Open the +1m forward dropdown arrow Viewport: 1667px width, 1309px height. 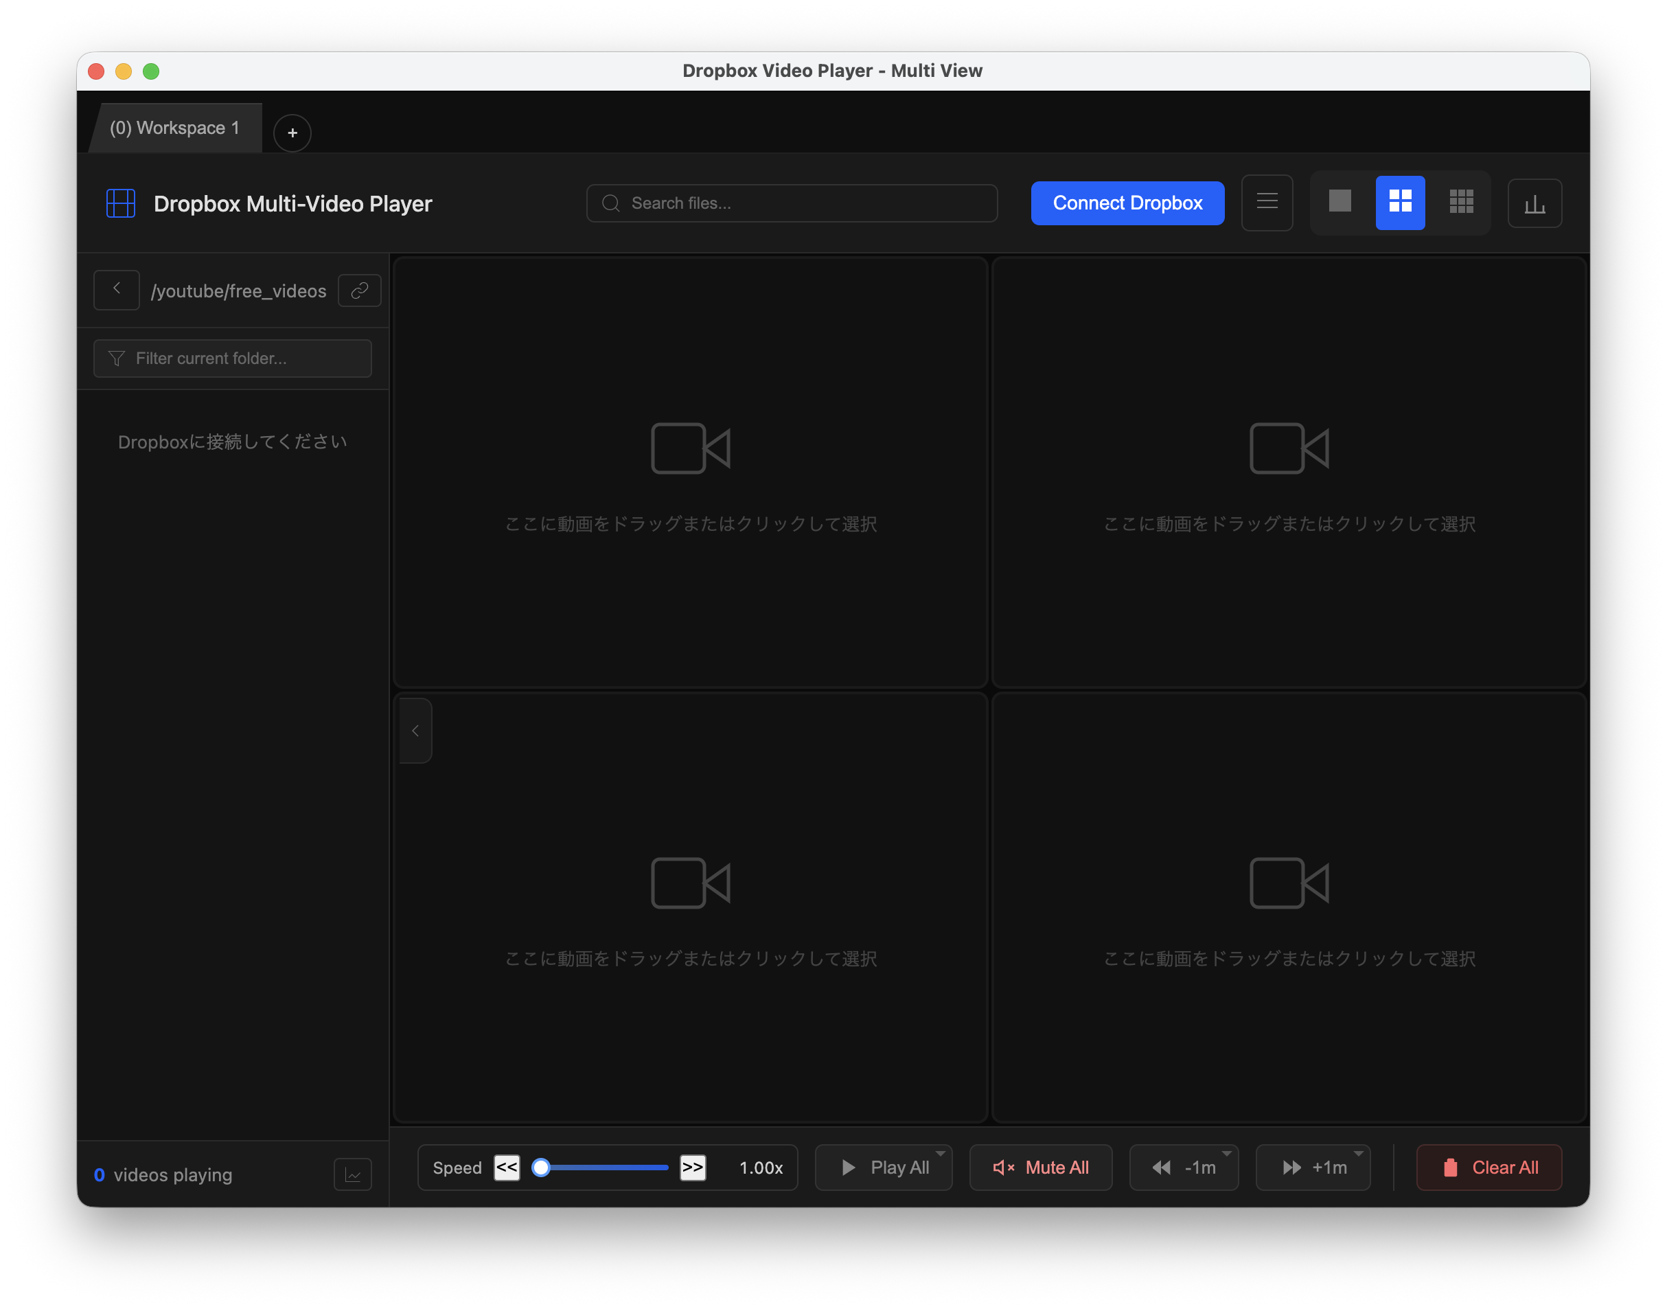[x=1358, y=1154]
